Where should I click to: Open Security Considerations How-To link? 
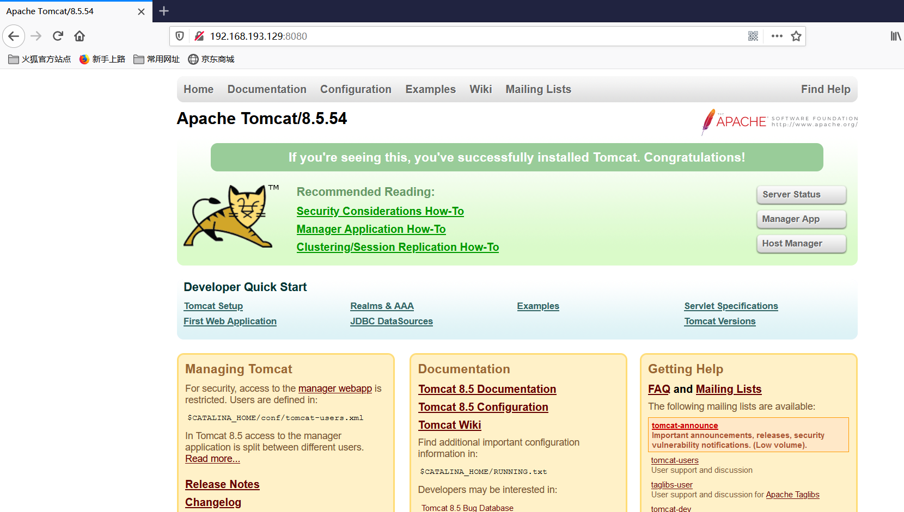(x=380, y=211)
